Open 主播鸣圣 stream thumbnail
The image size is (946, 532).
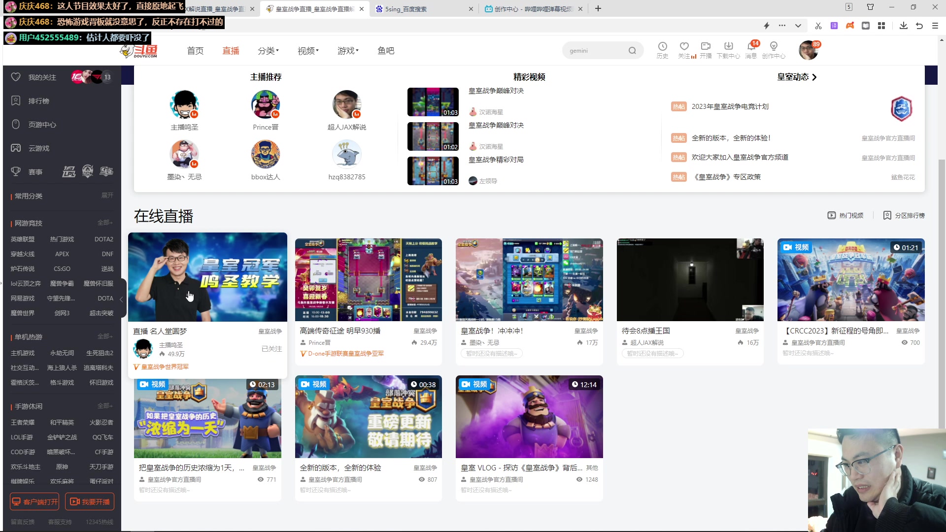(207, 277)
